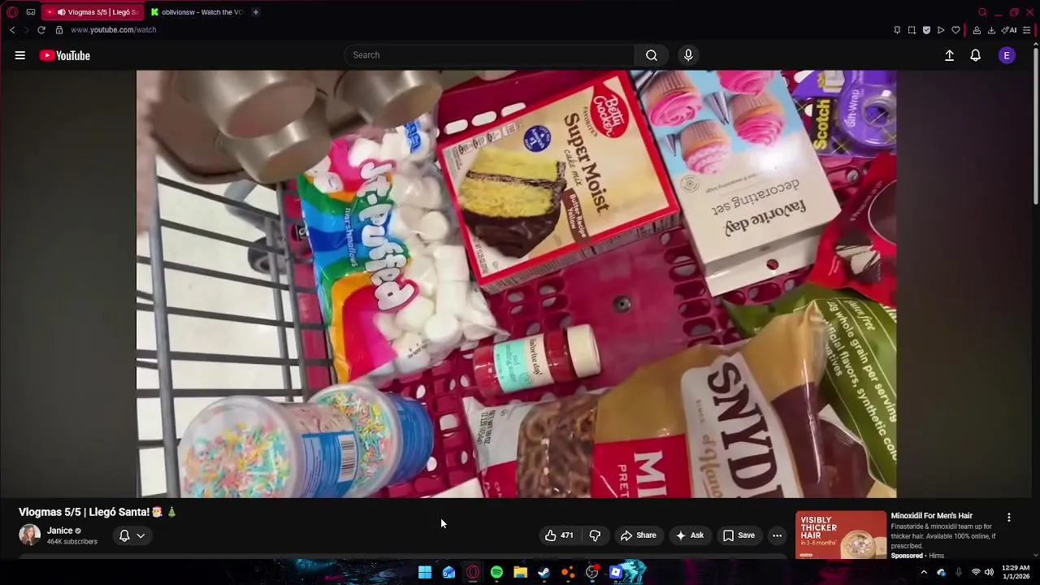Viewport: 1040px width, 585px height.
Task: Switch to the Vlogmas 5/5 tab
Action: (93, 12)
